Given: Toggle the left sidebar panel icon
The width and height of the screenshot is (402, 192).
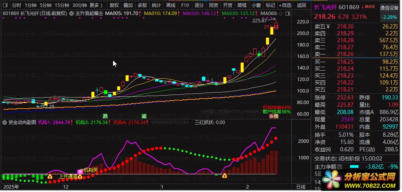Looking at the screenshot, I should click(6, 5).
